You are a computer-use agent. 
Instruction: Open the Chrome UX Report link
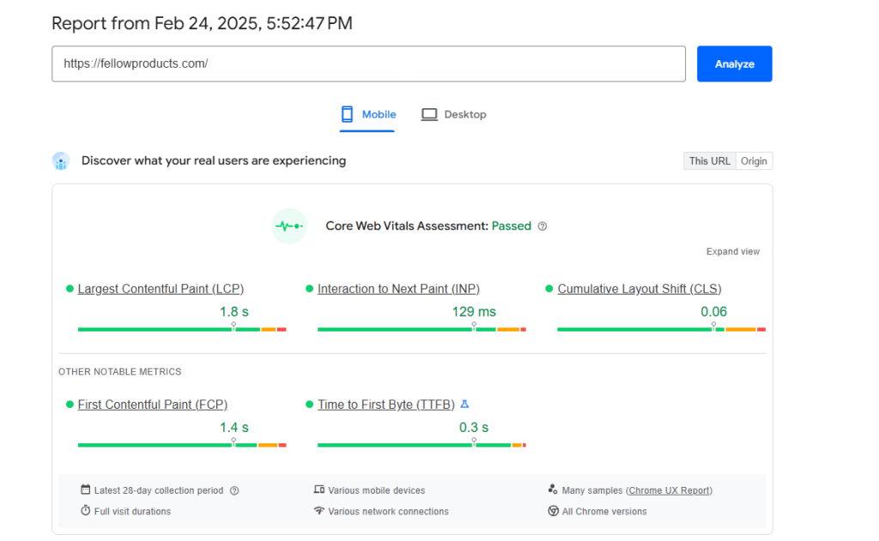[x=669, y=491]
